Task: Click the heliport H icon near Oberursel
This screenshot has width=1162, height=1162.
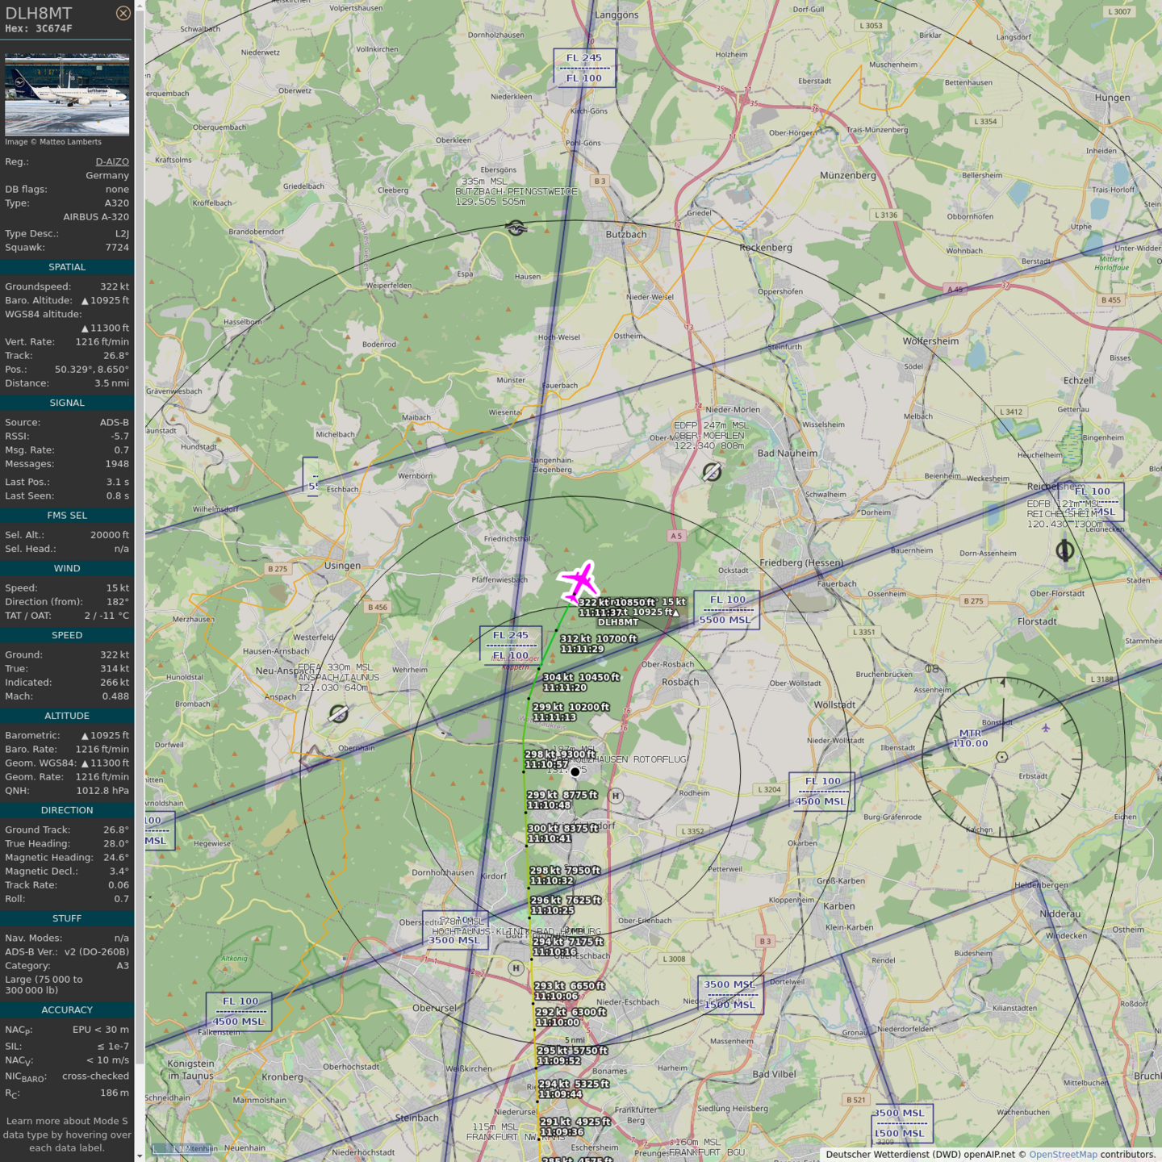Action: click(x=516, y=968)
